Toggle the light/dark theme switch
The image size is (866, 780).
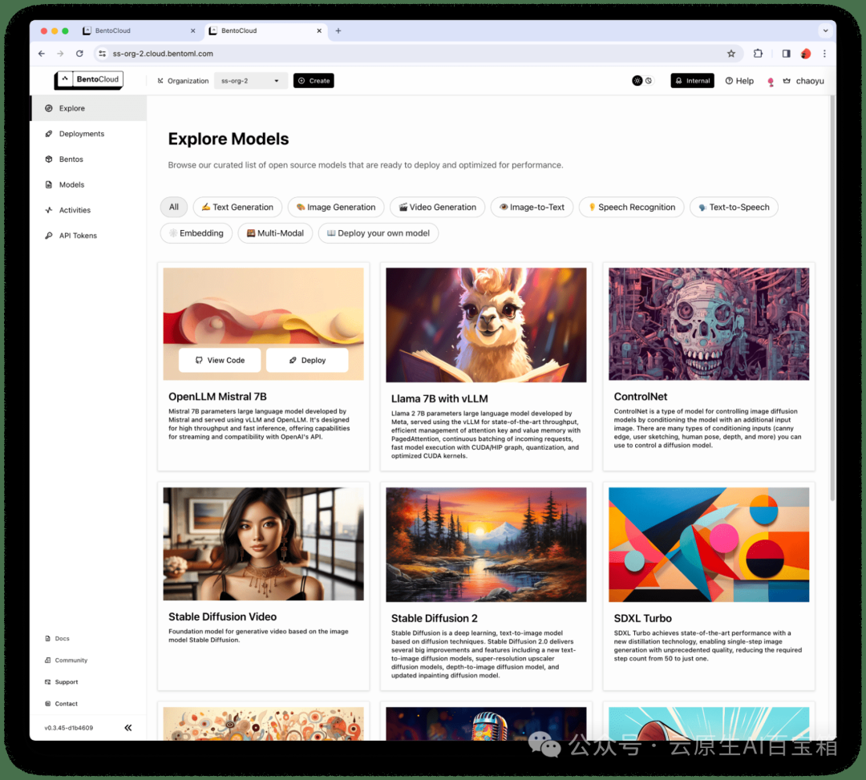coord(642,81)
